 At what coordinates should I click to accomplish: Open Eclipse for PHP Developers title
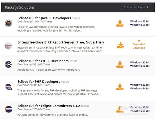click(x=39, y=82)
